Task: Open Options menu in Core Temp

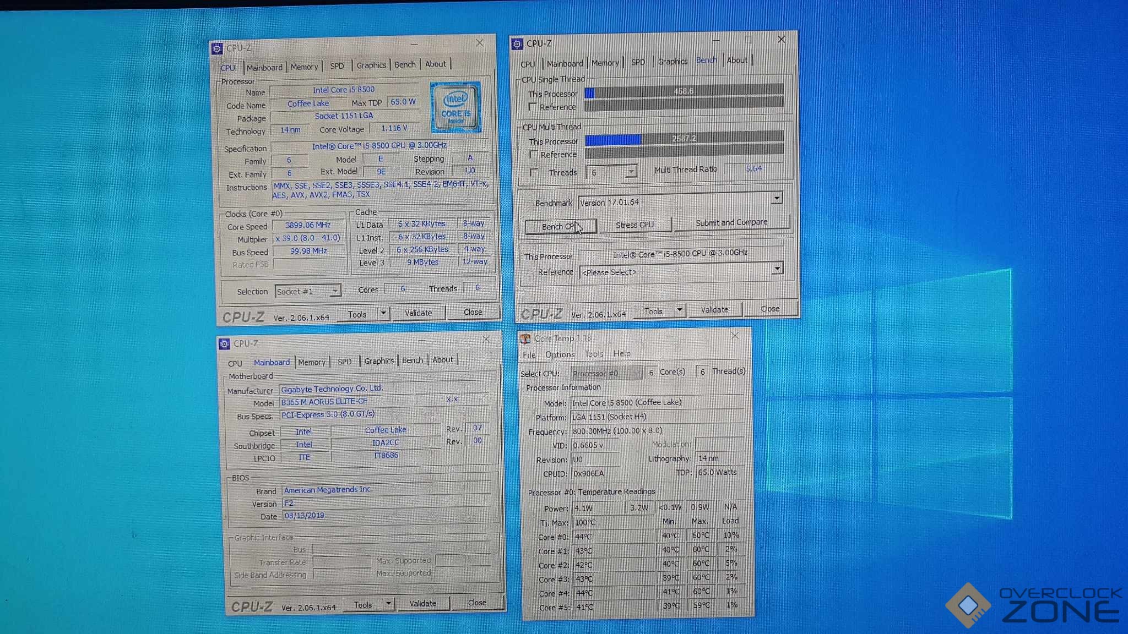Action: point(560,354)
